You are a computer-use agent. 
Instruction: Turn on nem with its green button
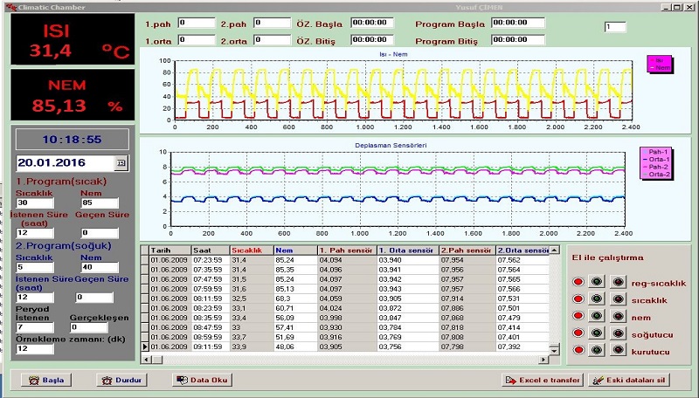(x=597, y=316)
